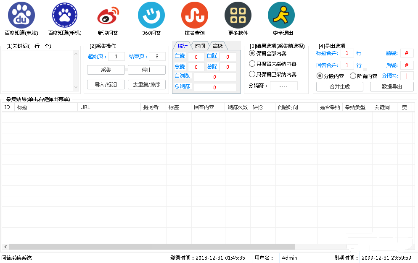Screen dimensions: 418x263
Task: Click the 赞 column header
Action: (405, 107)
